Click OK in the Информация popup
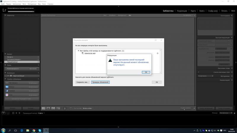 [146, 72]
